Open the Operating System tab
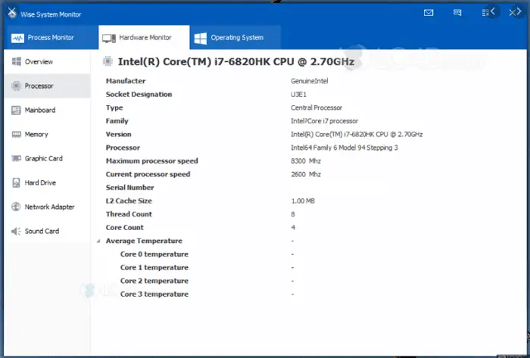 235,38
